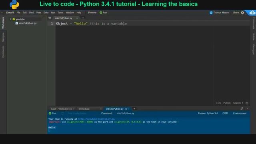Open the preferences gear icon

pyautogui.click(x=242, y=13)
